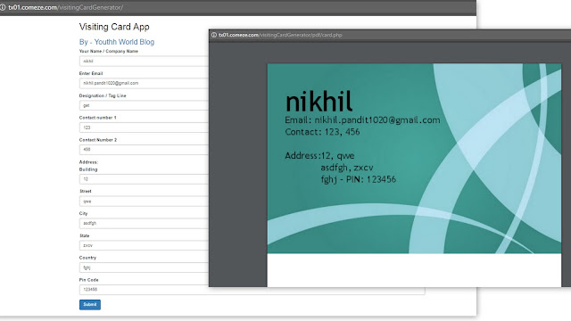Click the Submit button on the form
571x321 pixels.
(90, 305)
